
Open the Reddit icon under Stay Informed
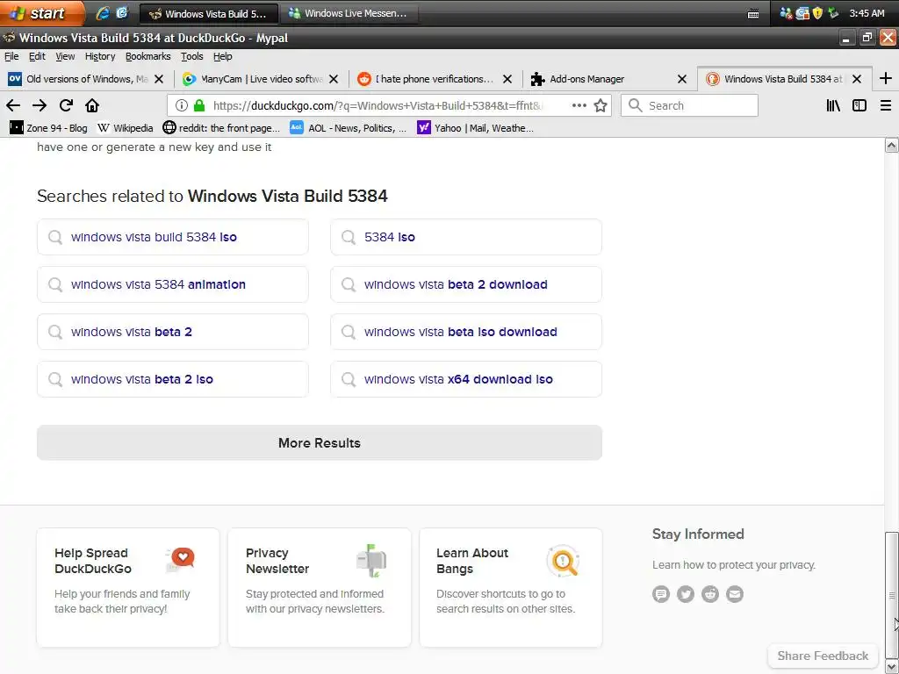point(709,594)
